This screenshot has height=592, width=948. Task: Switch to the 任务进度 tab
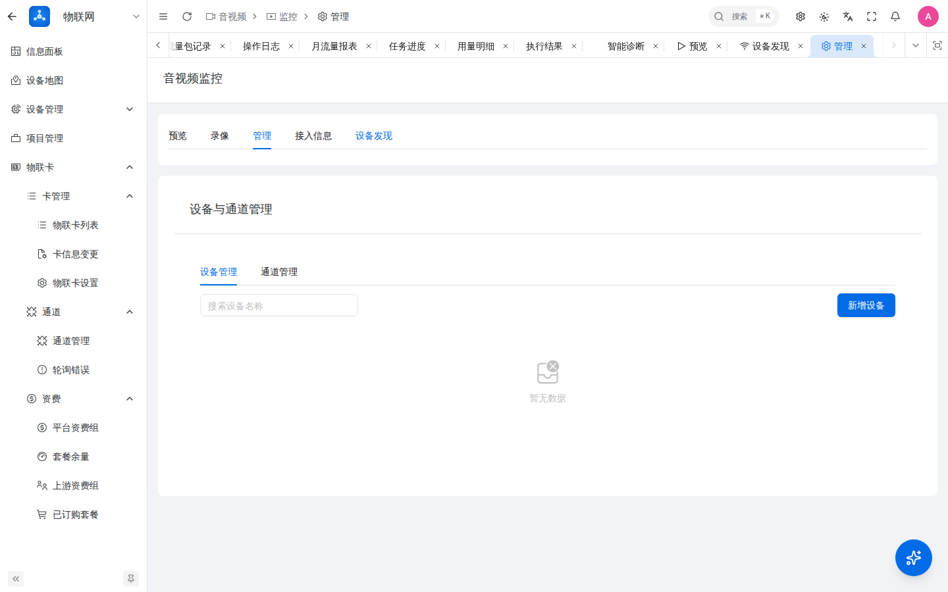408,46
